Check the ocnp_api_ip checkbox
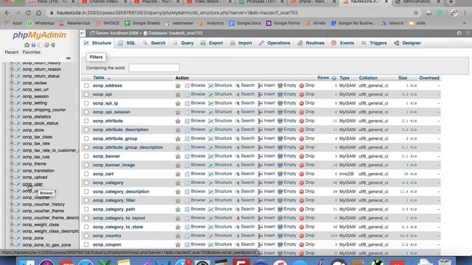 pyautogui.click(x=86, y=103)
